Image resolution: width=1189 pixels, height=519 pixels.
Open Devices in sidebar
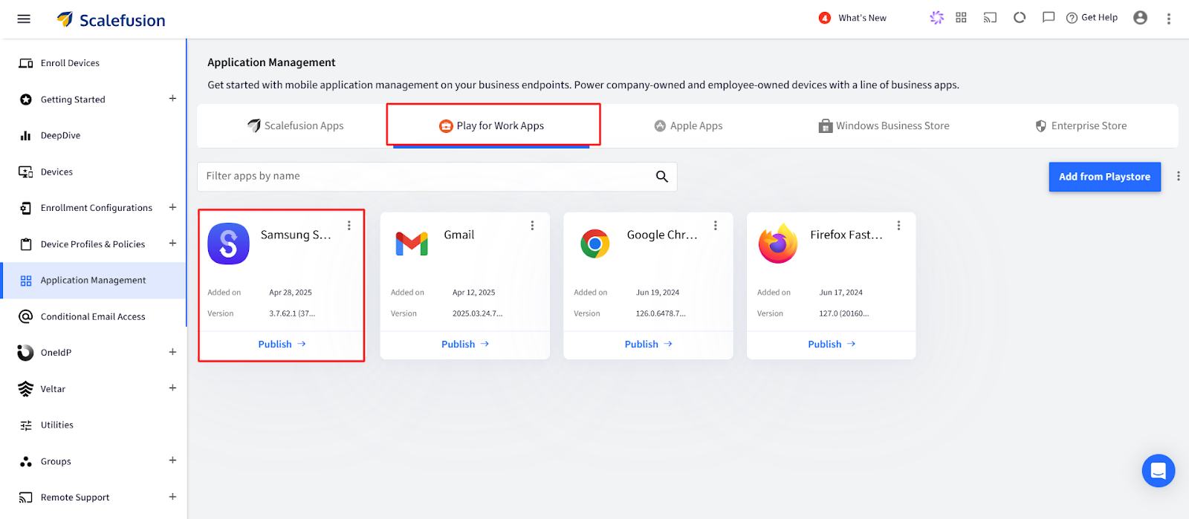pyautogui.click(x=56, y=172)
